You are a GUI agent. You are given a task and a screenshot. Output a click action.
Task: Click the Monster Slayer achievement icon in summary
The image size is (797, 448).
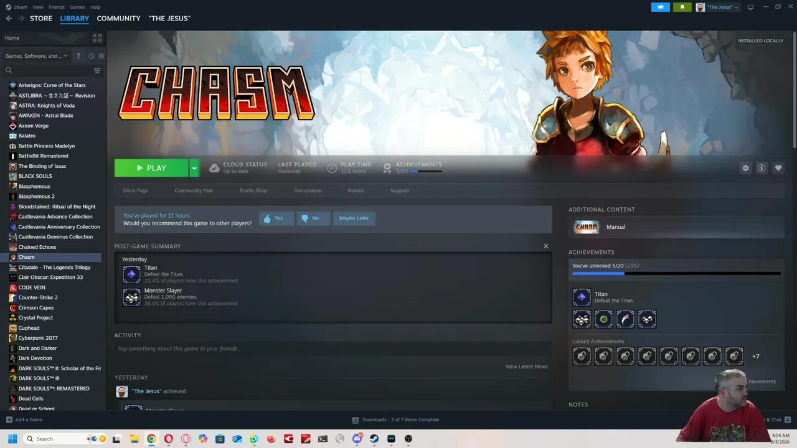click(x=131, y=297)
